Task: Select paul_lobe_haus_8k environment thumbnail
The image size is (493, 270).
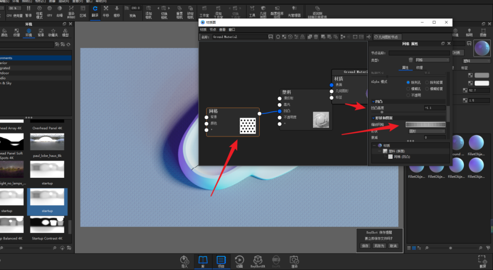Action: 47,142
